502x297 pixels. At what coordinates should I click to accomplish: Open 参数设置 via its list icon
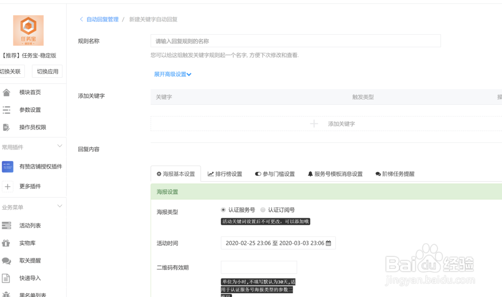click(7, 109)
